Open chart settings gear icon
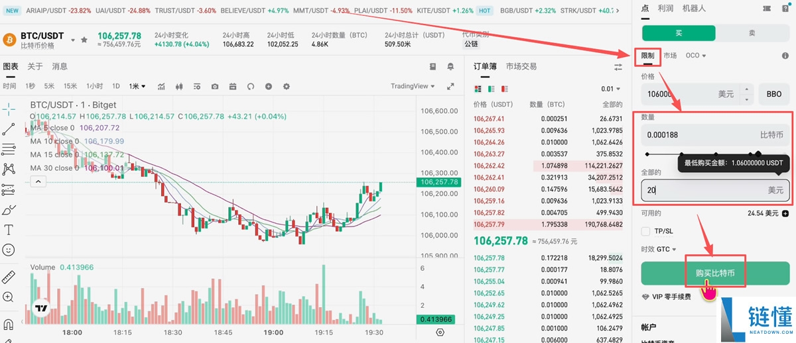The height and width of the screenshot is (343, 796). [x=287, y=86]
